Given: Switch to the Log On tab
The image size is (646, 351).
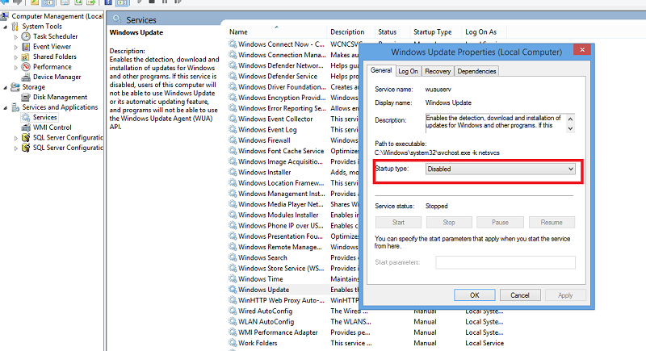Looking at the screenshot, I should 409,71.
